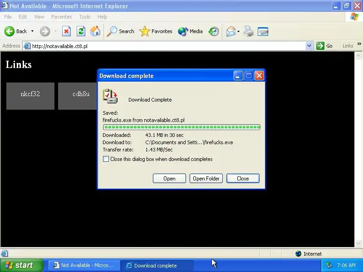Switch to Not Available taskbar button
The image size is (363, 272).
click(83, 265)
